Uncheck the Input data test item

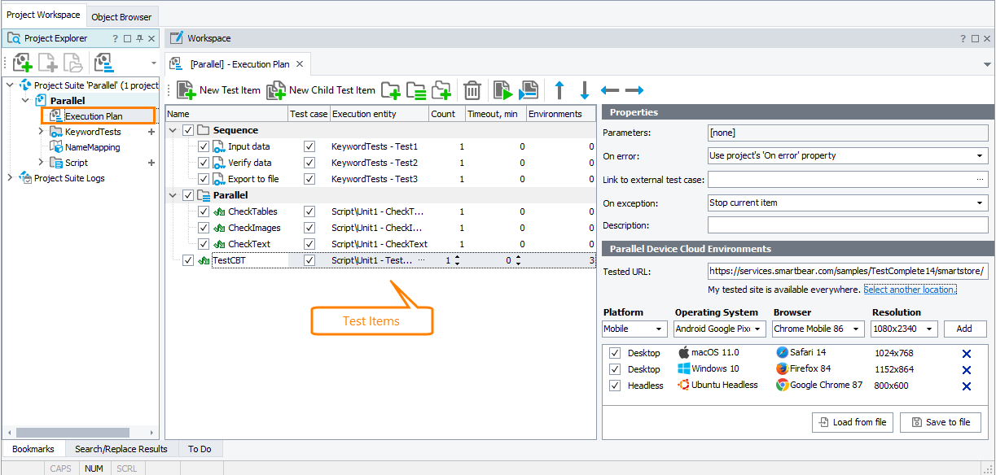coord(204,146)
